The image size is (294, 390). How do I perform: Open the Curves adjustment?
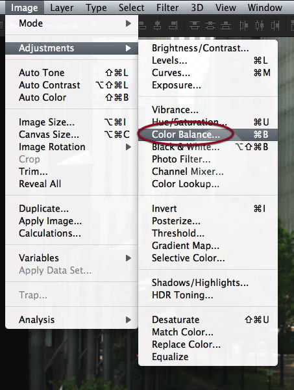208,73
